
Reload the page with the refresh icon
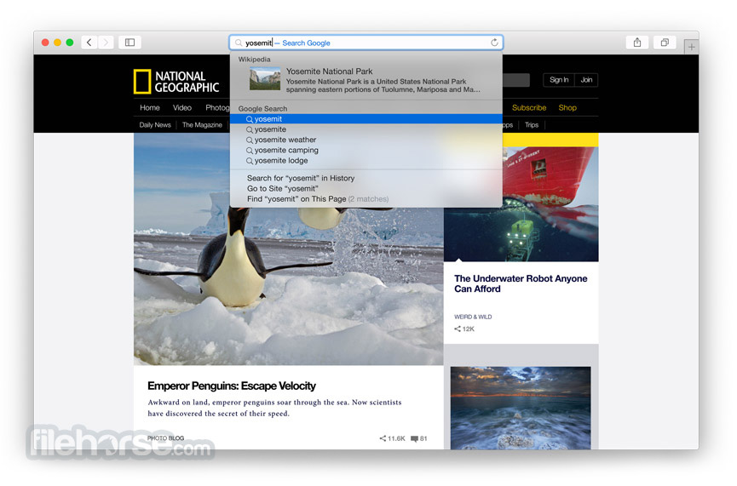(x=494, y=43)
